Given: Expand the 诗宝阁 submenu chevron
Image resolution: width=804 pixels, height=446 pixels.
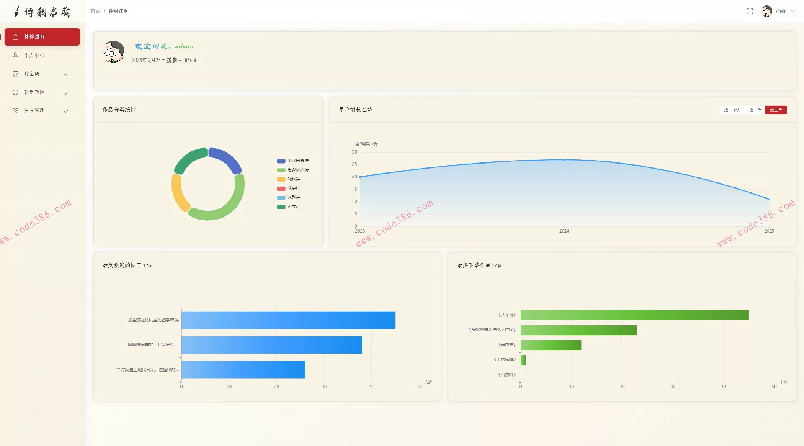Looking at the screenshot, I should [x=66, y=74].
